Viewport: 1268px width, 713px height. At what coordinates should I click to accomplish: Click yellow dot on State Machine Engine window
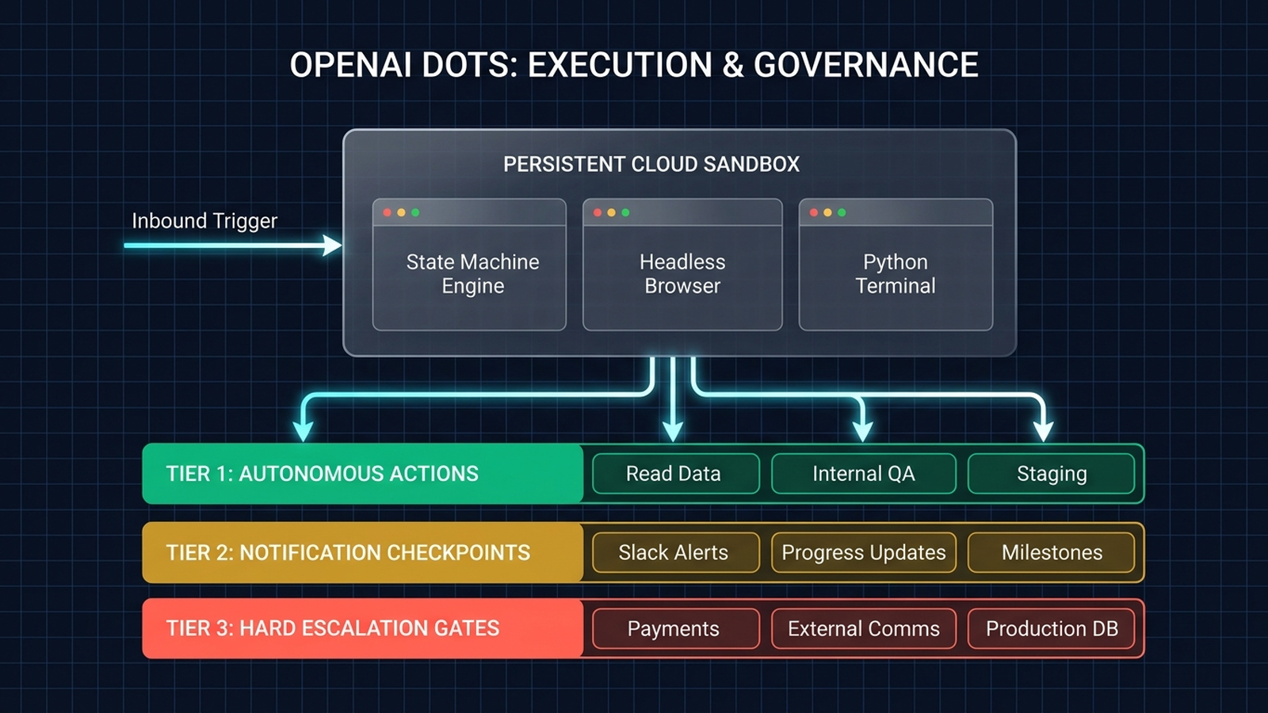[401, 212]
